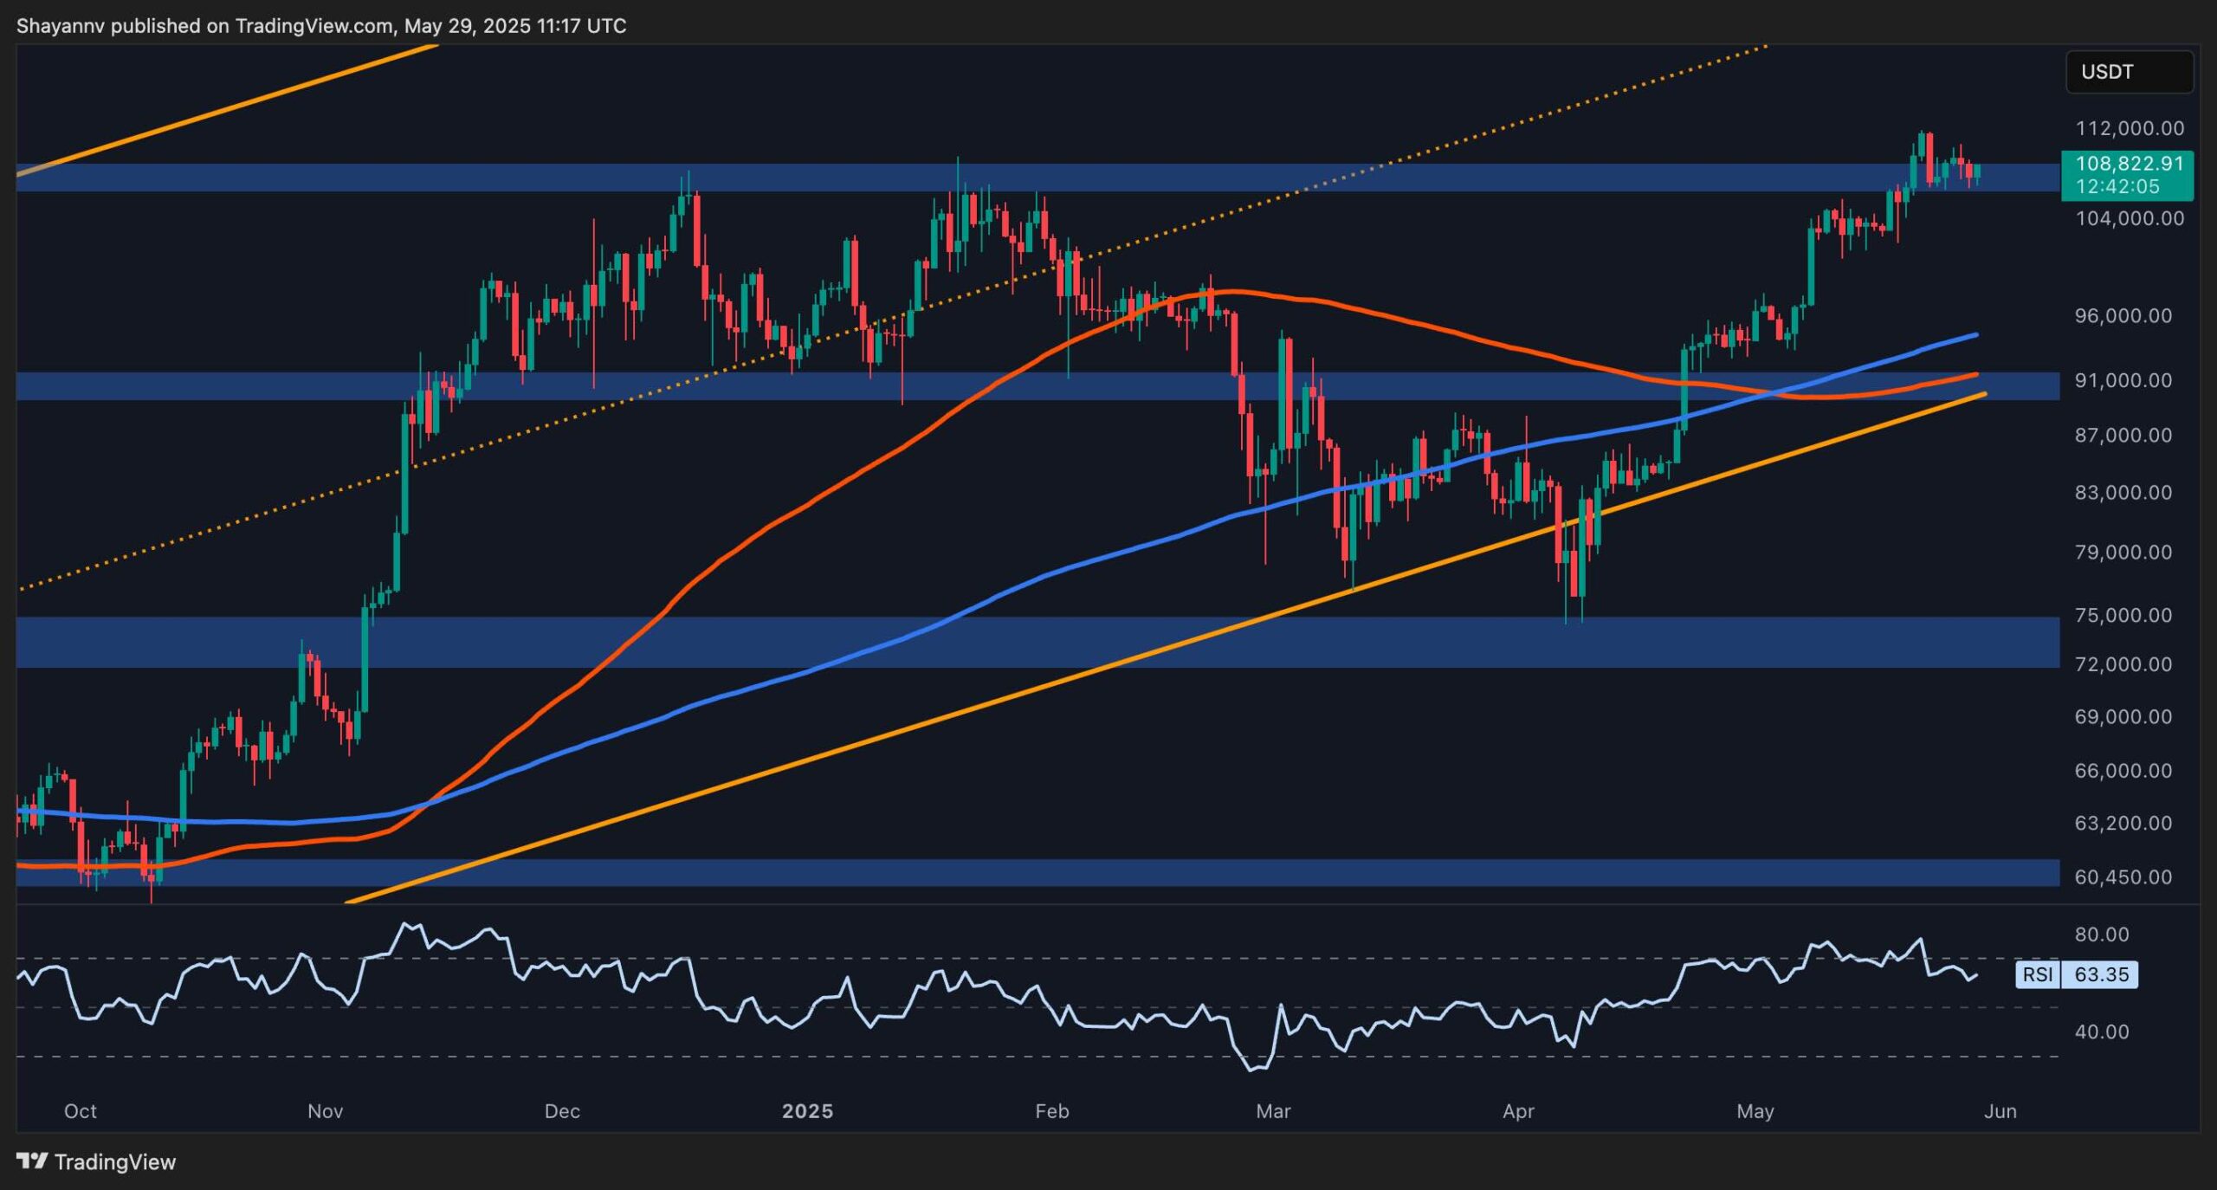Select the May label on time axis
The width and height of the screenshot is (2217, 1190).
pos(1755,1111)
